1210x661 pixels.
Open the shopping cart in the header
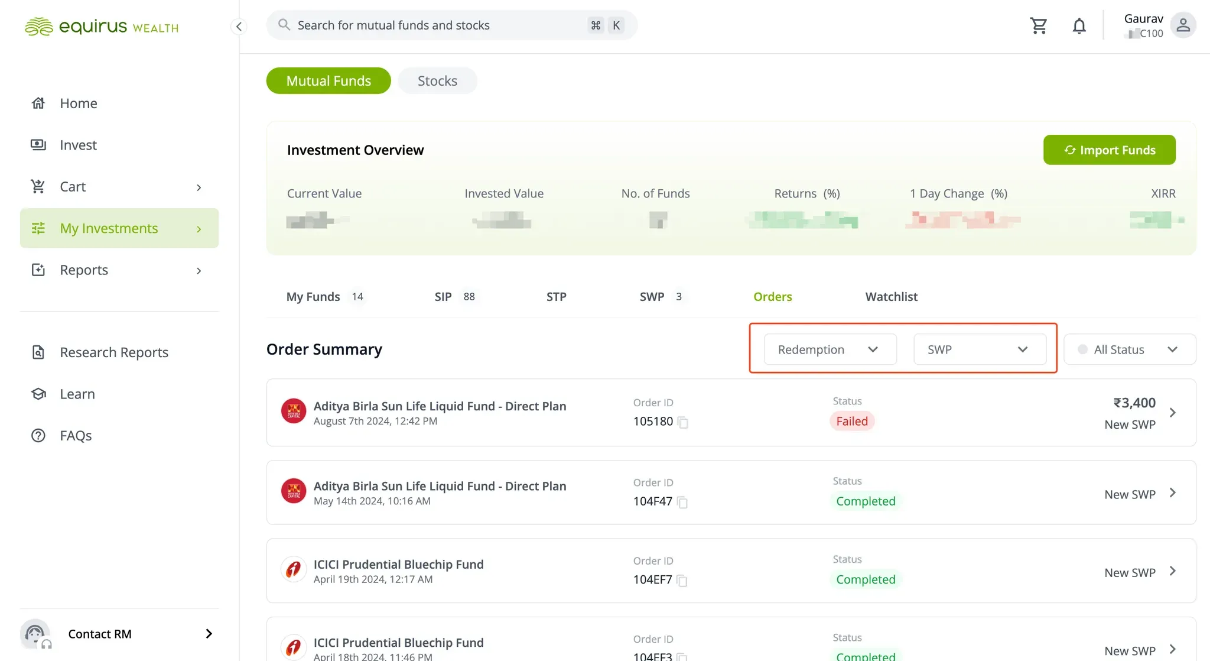click(x=1038, y=25)
